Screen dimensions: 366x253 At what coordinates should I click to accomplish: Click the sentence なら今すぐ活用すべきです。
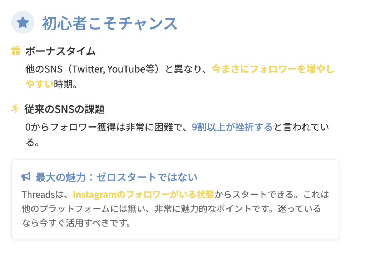(x=76, y=223)
